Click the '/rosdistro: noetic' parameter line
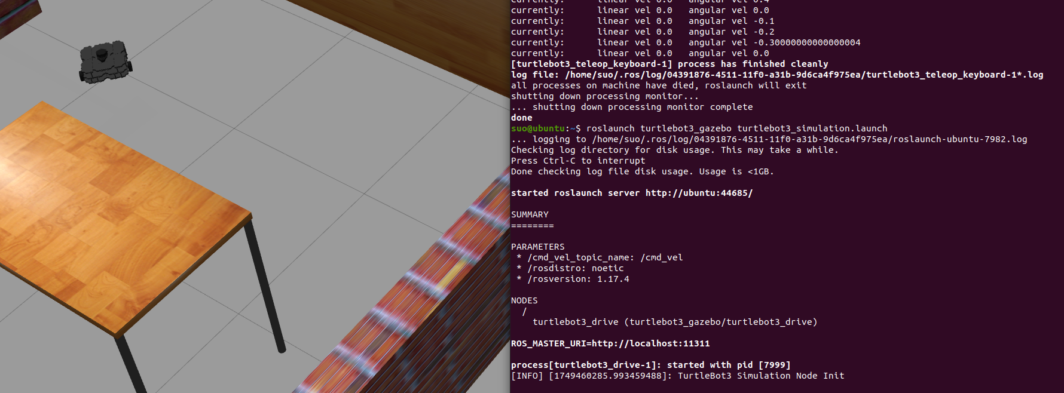This screenshot has width=1064, height=393. 570,268
